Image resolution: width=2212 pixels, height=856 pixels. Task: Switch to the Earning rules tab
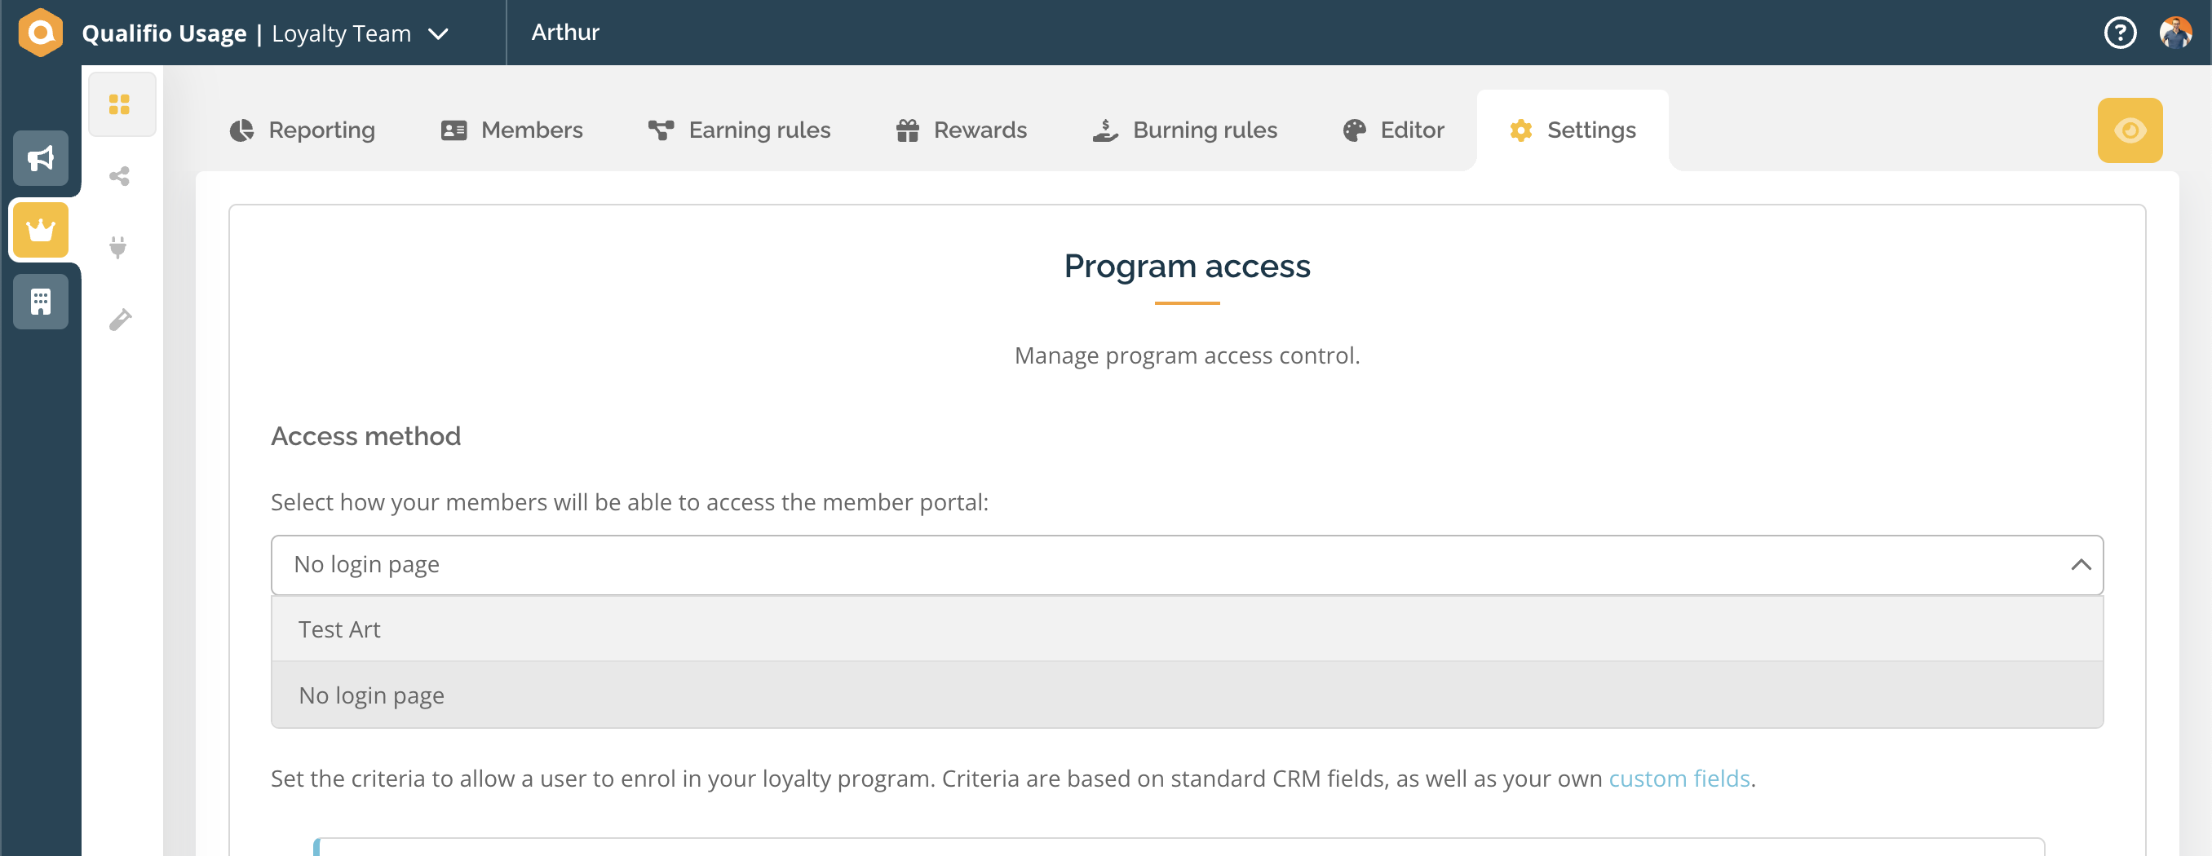[739, 130]
